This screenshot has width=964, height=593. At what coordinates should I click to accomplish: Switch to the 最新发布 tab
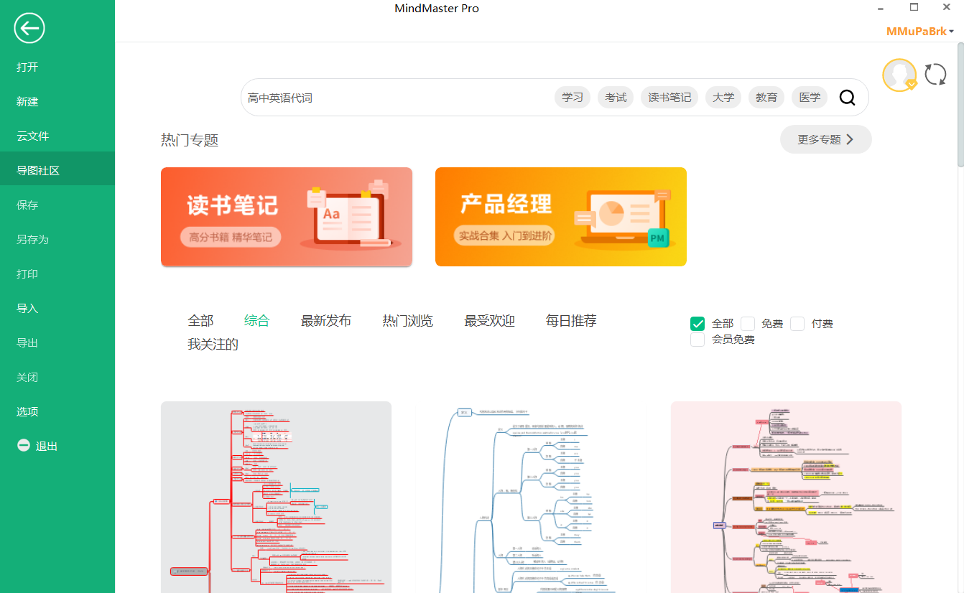point(326,321)
